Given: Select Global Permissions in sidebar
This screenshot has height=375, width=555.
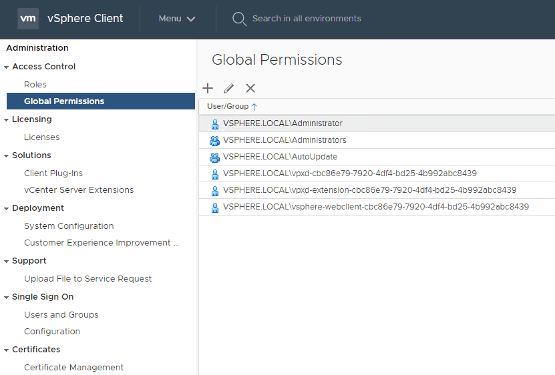Looking at the screenshot, I should (101, 101).
